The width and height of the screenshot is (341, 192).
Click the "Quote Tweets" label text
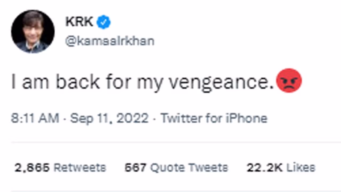(x=189, y=168)
